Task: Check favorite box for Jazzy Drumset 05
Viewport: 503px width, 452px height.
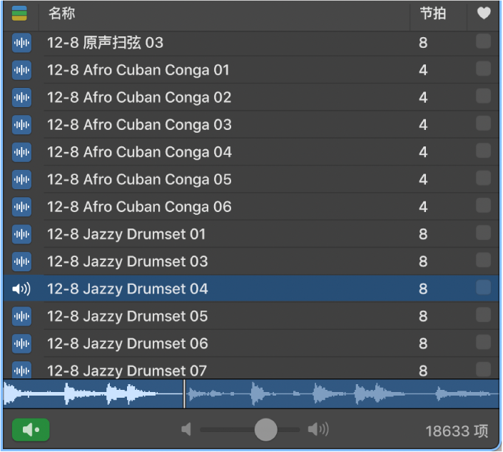Action: 483,315
